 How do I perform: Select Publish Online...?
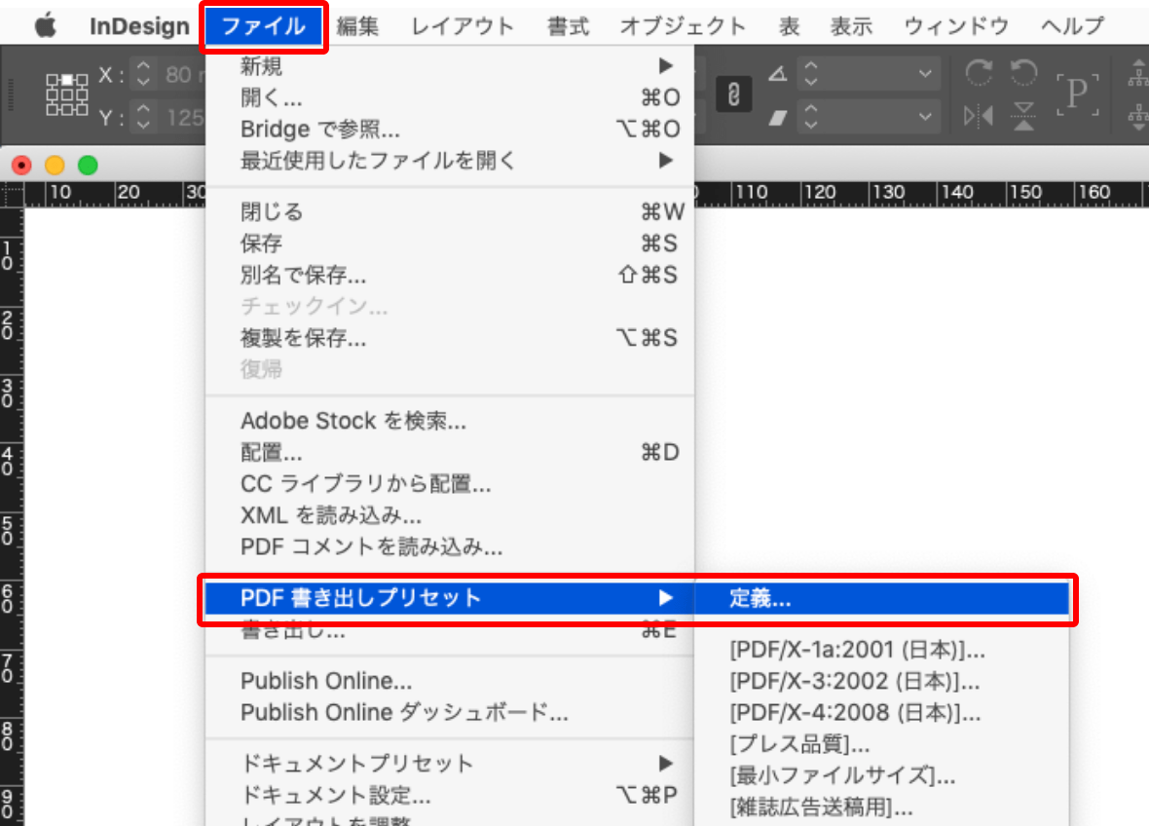[450, 681]
